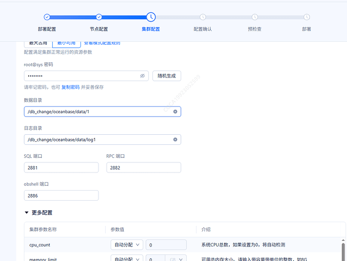Click the 集群配置 current step clock icon
Screen dimensions: 347x261
click(x=151, y=17)
